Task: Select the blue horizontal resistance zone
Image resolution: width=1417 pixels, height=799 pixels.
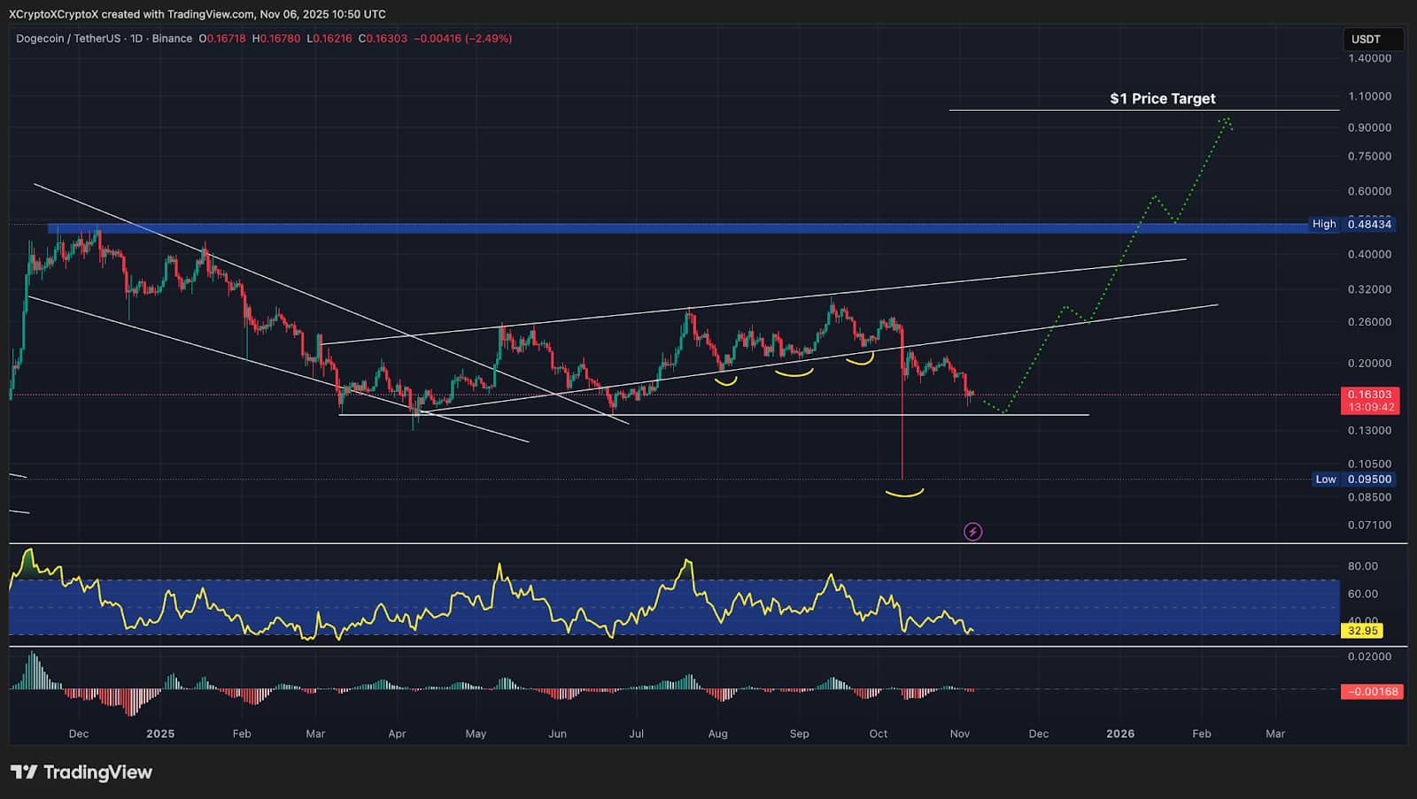Action: tap(620, 228)
